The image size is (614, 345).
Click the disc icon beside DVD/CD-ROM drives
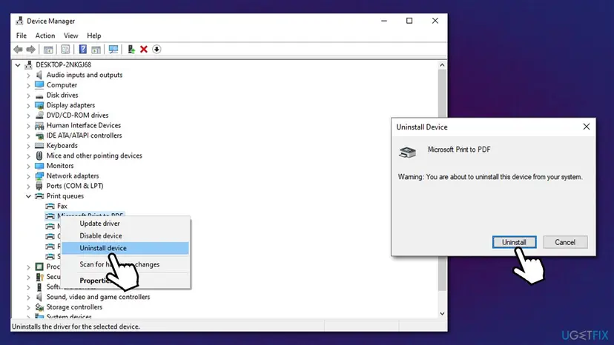pyautogui.click(x=39, y=115)
